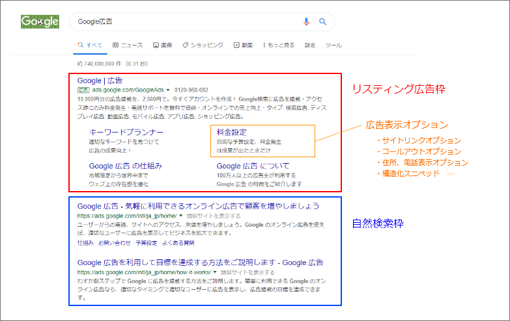510x321 pixels.
Task: Click the ad phone number 0120-950-082
Action: click(x=191, y=90)
